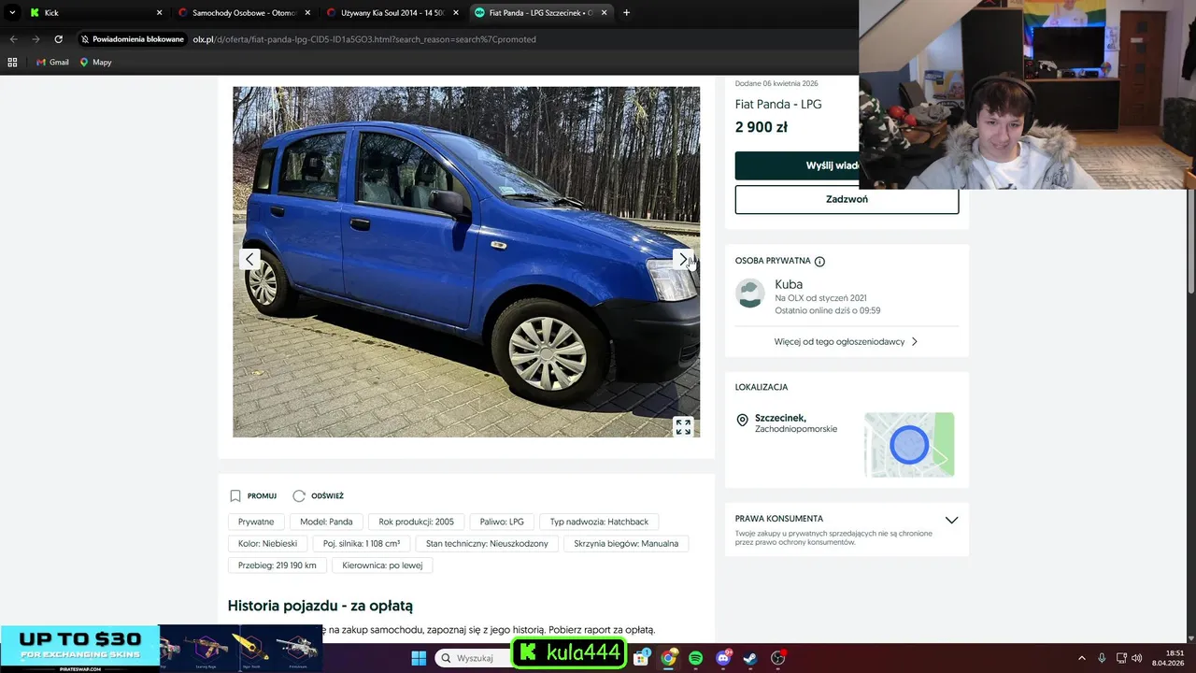Click Kierownica: po lewej tag
The width and height of the screenshot is (1196, 673).
coord(382,566)
